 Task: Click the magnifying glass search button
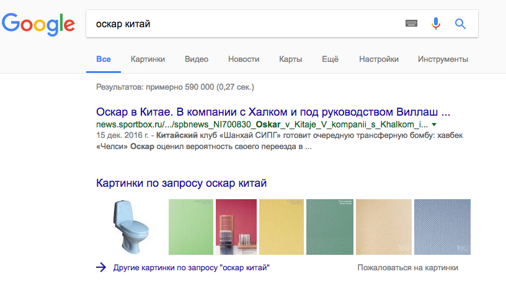point(460,24)
